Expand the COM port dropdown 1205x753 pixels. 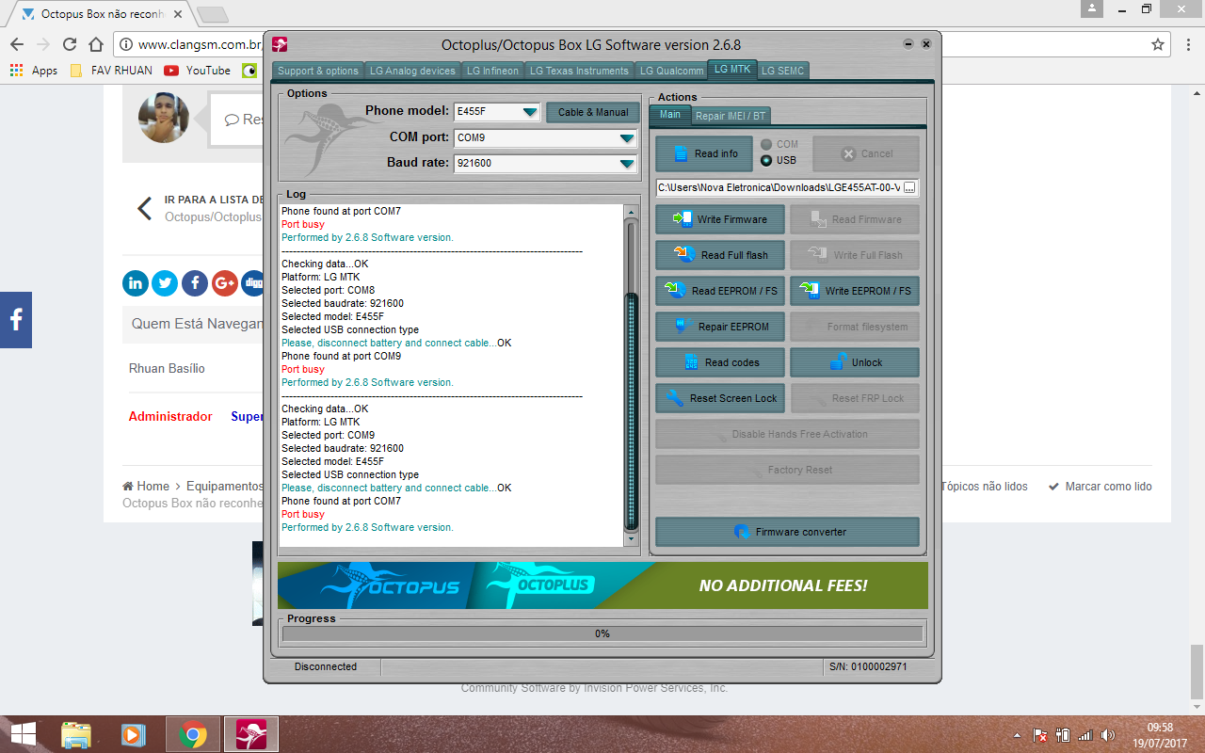[628, 137]
